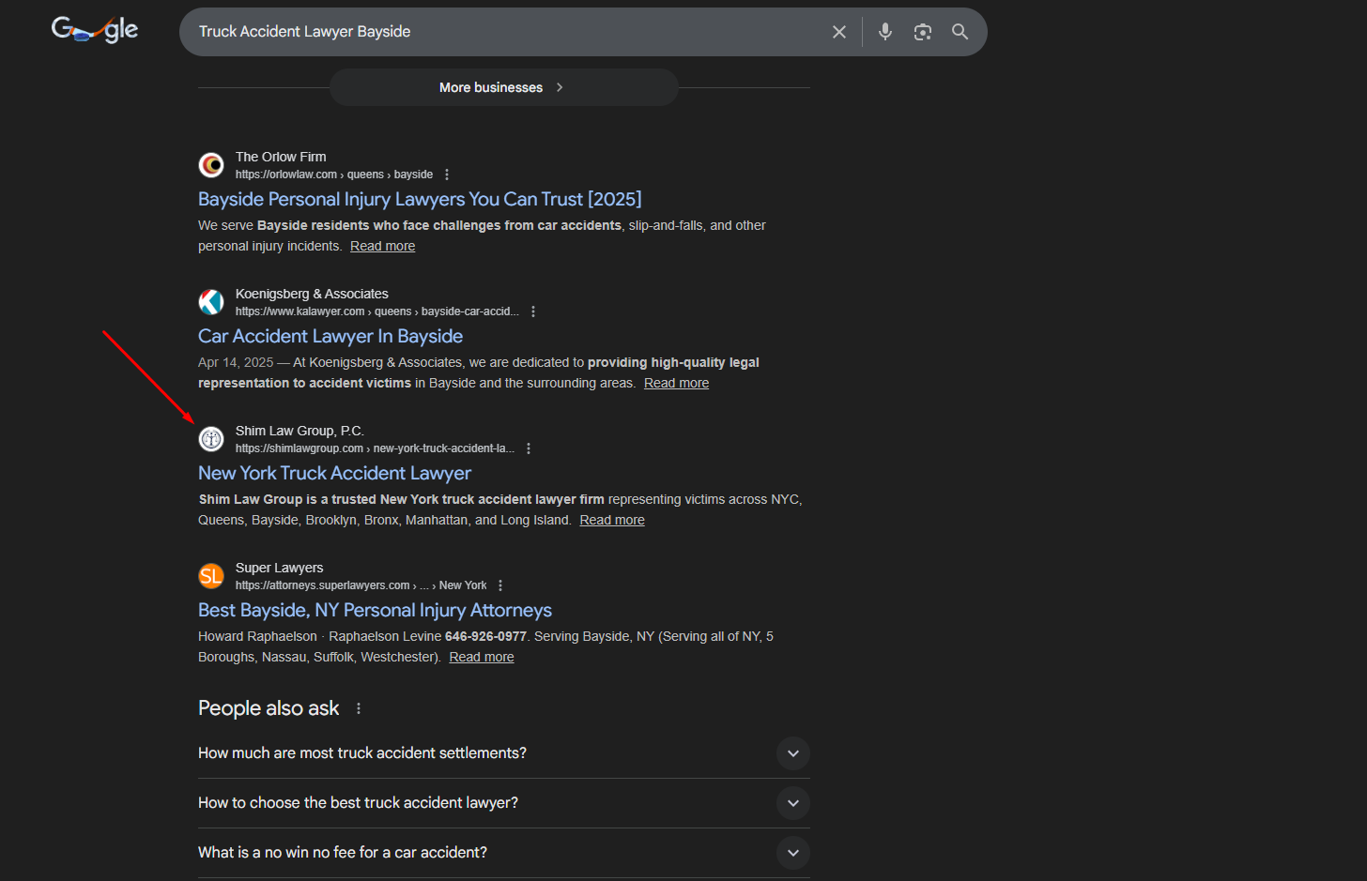The image size is (1367, 881).
Task: Open 'Car Accident Lawyer In Bayside' result
Action: coord(330,336)
